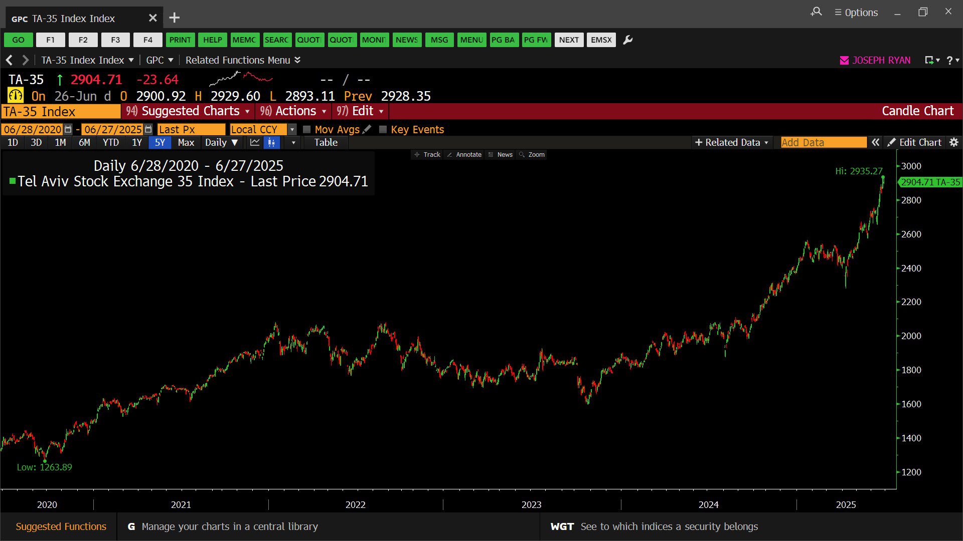Enable the Key Events checkbox
Screen dimensions: 963x541
pos(383,129)
